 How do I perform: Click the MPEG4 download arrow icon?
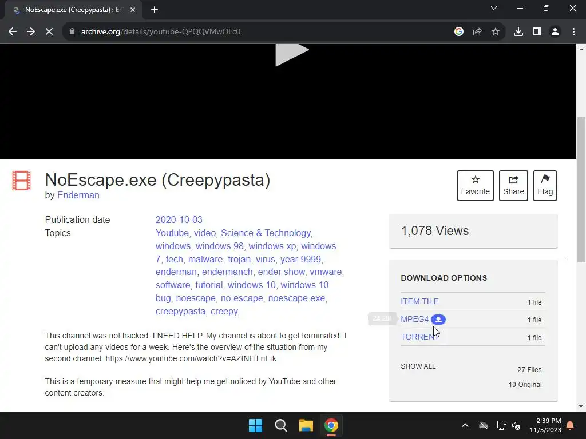click(438, 320)
